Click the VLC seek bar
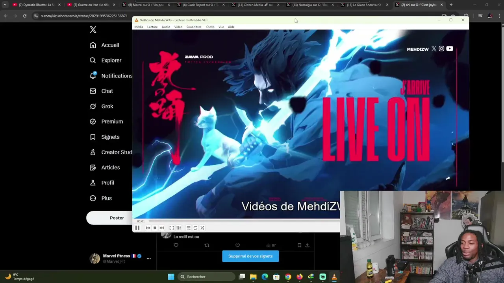 [244, 221]
